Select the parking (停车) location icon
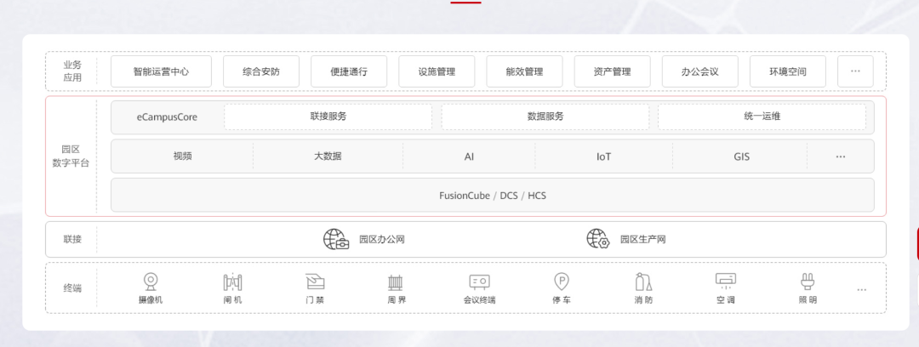 561,282
